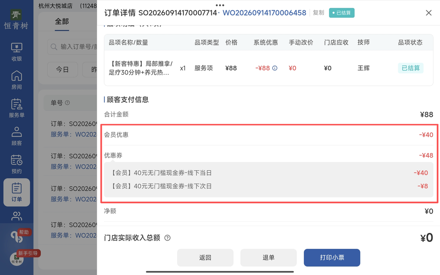
Task: Click the 王辉 technician cell
Action: [x=364, y=68]
